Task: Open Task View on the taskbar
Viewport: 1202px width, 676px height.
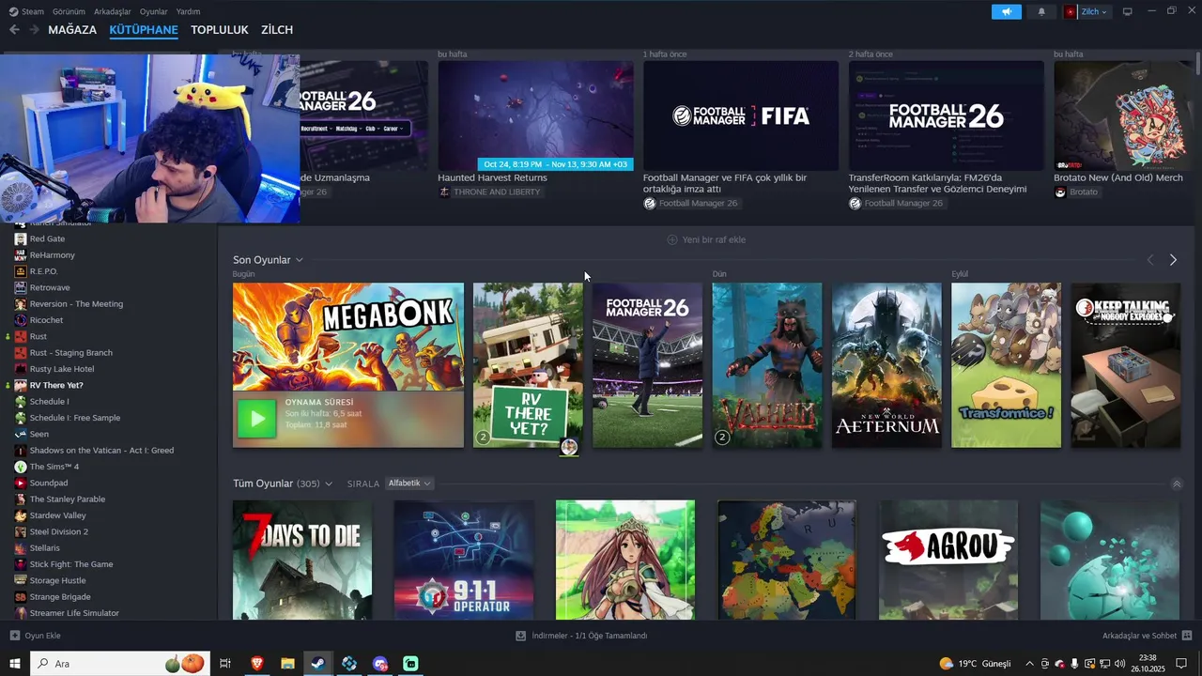Action: pyautogui.click(x=225, y=664)
